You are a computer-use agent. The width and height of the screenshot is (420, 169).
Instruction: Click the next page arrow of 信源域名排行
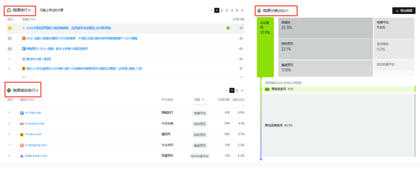click(242, 91)
